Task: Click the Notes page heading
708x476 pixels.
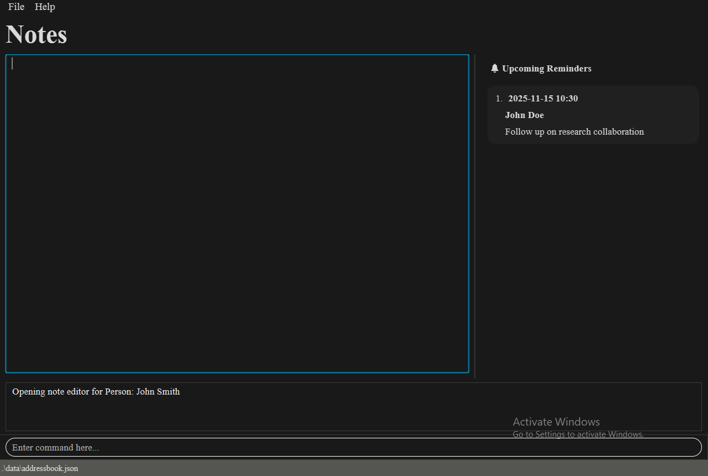Action: point(37,34)
